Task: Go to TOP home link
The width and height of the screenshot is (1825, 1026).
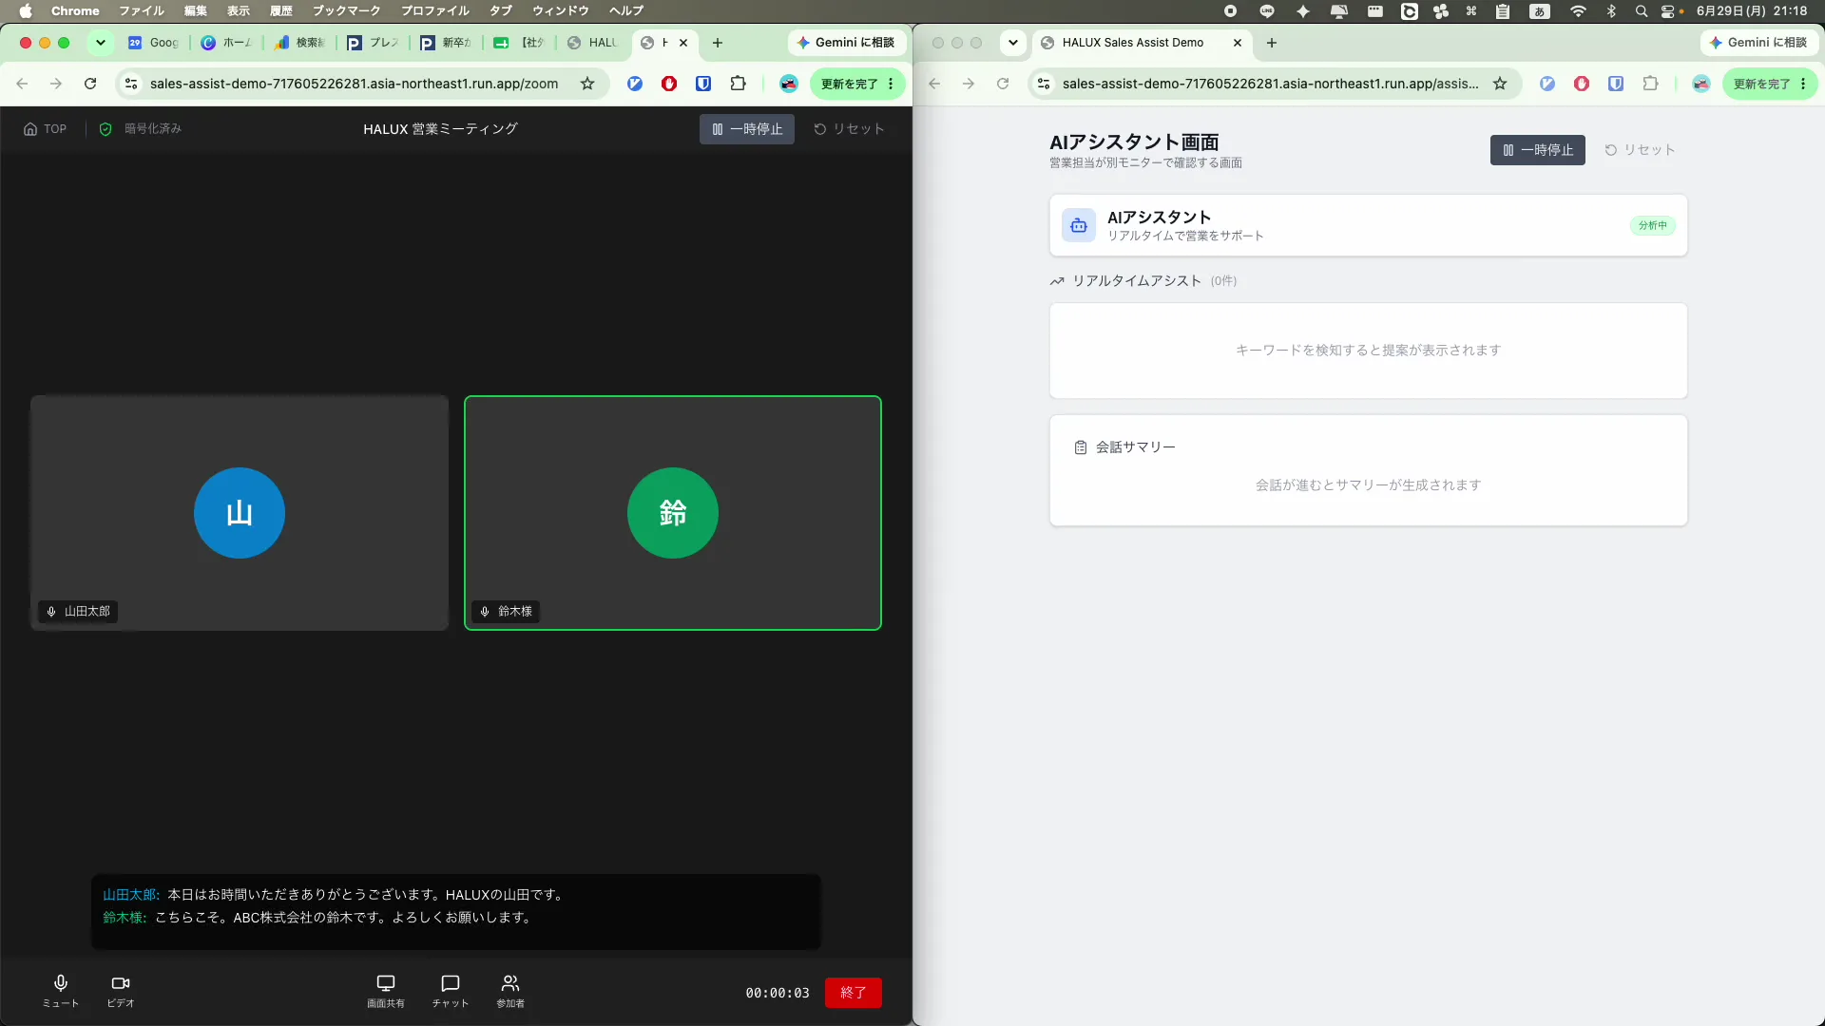Action: pos(46,129)
